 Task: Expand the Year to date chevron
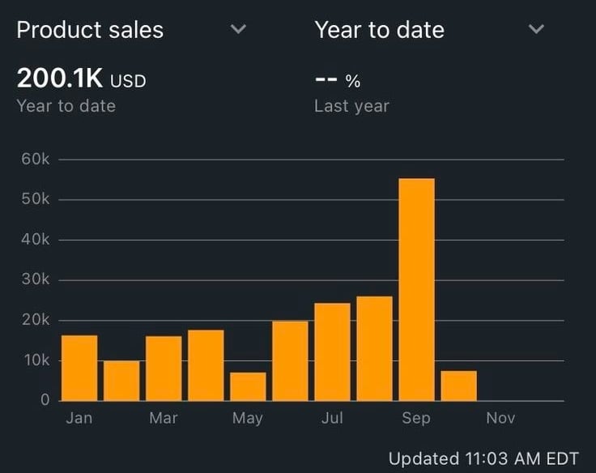pyautogui.click(x=536, y=30)
